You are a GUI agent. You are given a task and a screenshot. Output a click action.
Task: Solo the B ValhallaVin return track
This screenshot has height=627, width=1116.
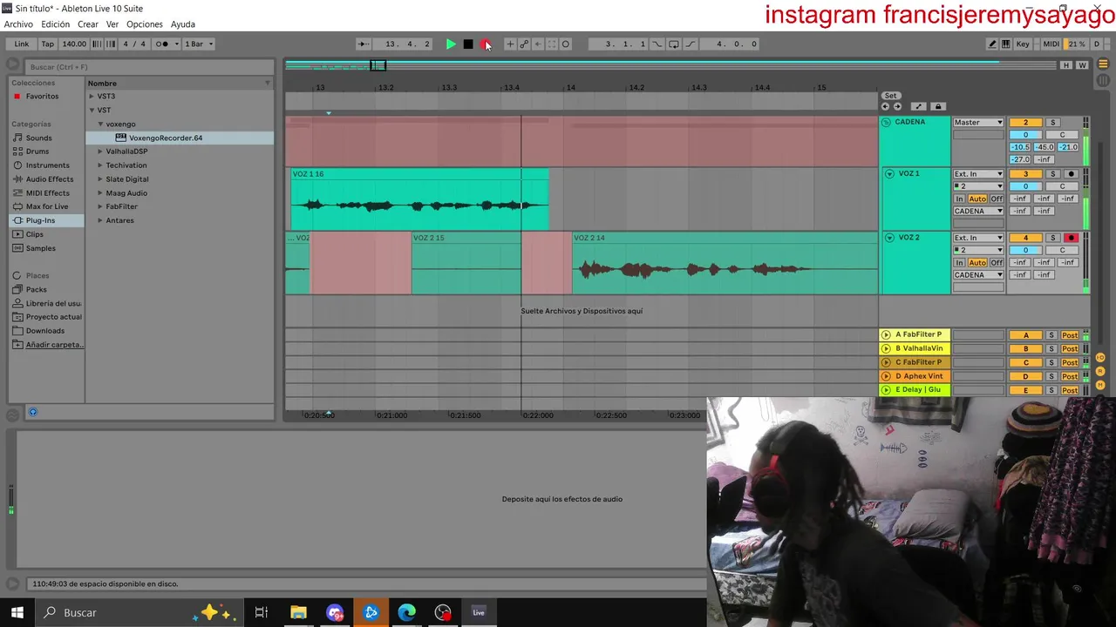[x=1051, y=349]
